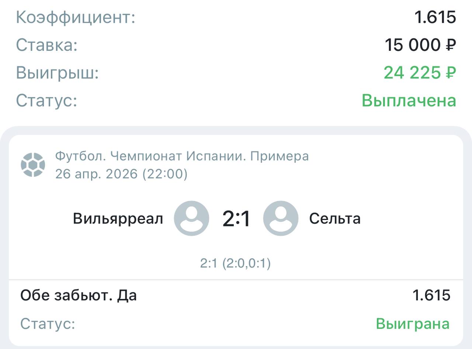
Task: Click the top coefficient value 1.615
Action: [x=435, y=17]
